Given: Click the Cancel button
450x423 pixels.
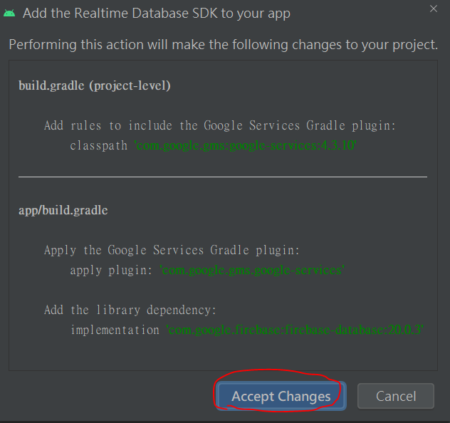Looking at the screenshot, I should click(x=396, y=396).
